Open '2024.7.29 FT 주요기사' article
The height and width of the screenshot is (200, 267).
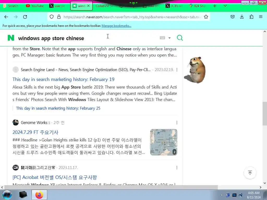tap(35, 132)
